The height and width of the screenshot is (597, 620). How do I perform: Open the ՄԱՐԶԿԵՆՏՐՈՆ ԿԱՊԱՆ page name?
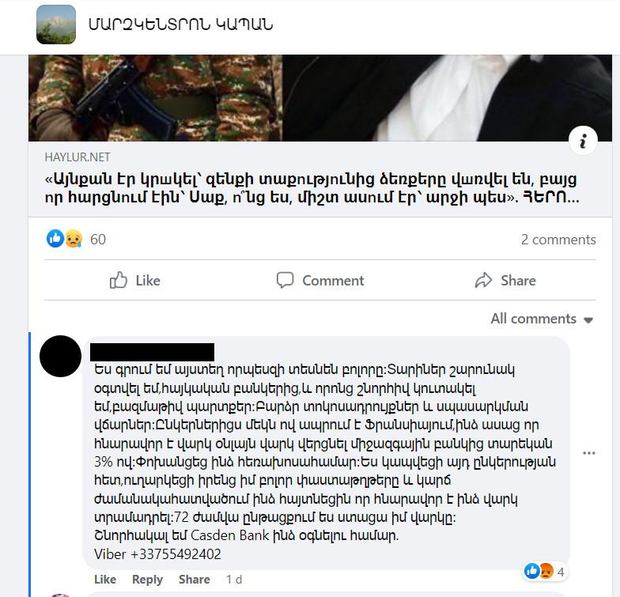(x=180, y=25)
